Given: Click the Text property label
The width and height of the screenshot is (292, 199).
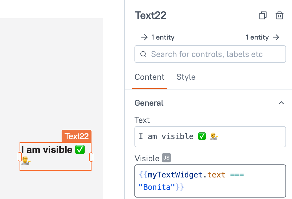Looking at the screenshot, I should (x=142, y=120).
